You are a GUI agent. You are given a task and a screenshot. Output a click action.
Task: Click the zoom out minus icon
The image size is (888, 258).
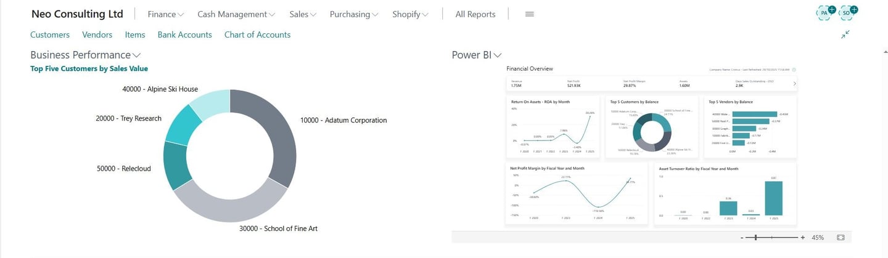(x=742, y=237)
